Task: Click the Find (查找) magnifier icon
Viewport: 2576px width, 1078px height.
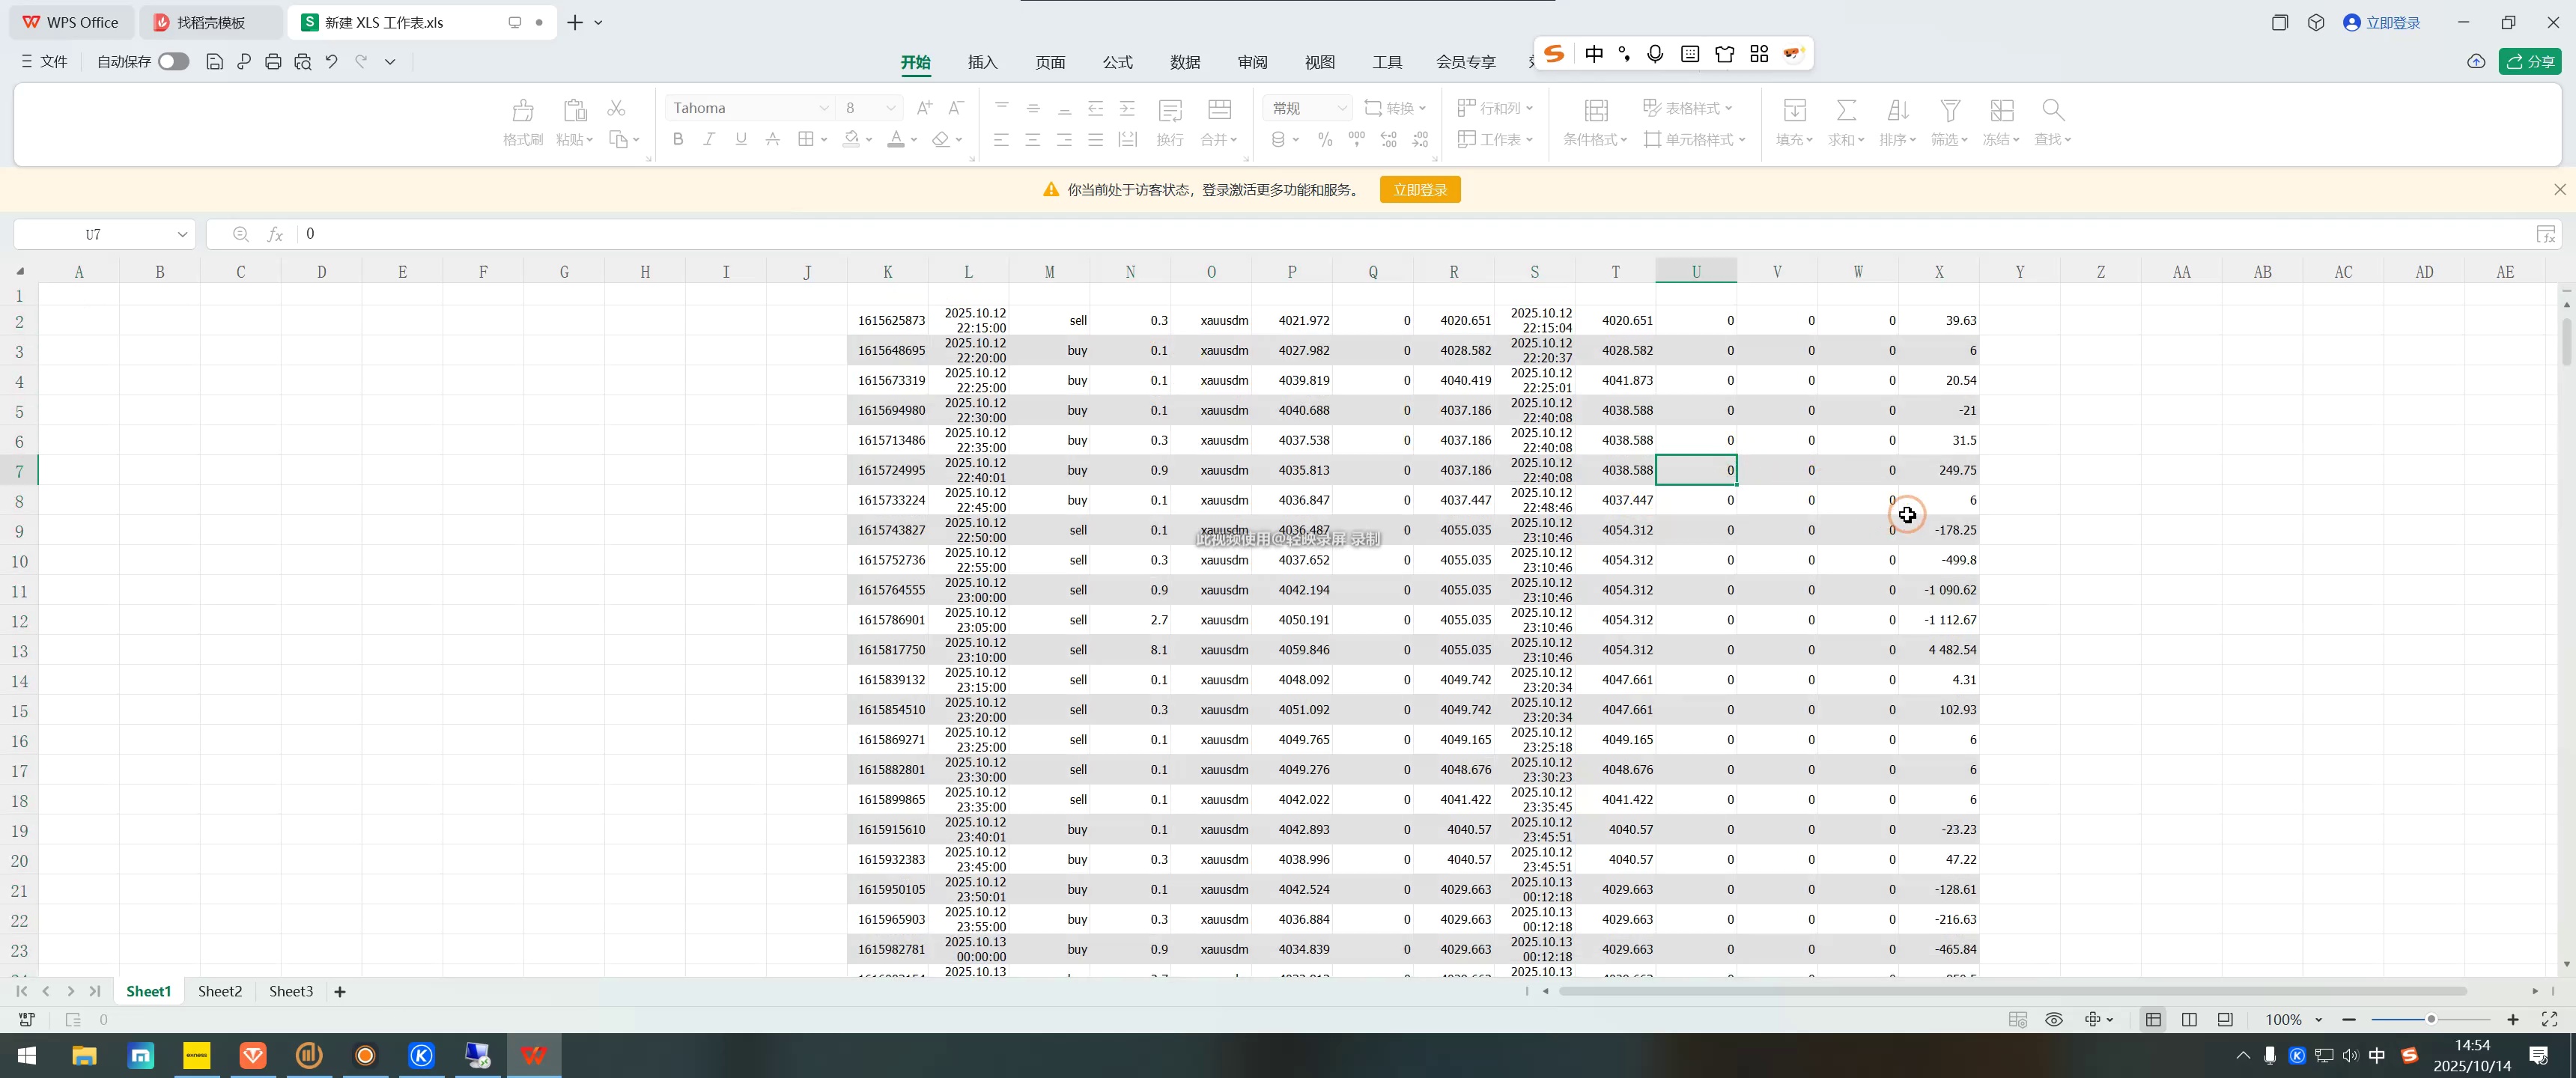Action: click(x=2052, y=111)
